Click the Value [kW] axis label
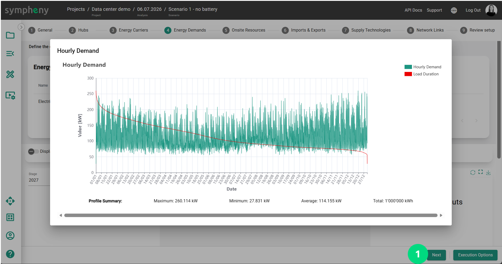This screenshot has width=502, height=264. pyautogui.click(x=80, y=126)
